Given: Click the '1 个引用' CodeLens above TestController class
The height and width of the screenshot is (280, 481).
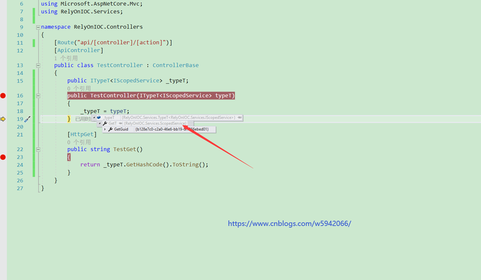Looking at the screenshot, I should coord(66,58).
